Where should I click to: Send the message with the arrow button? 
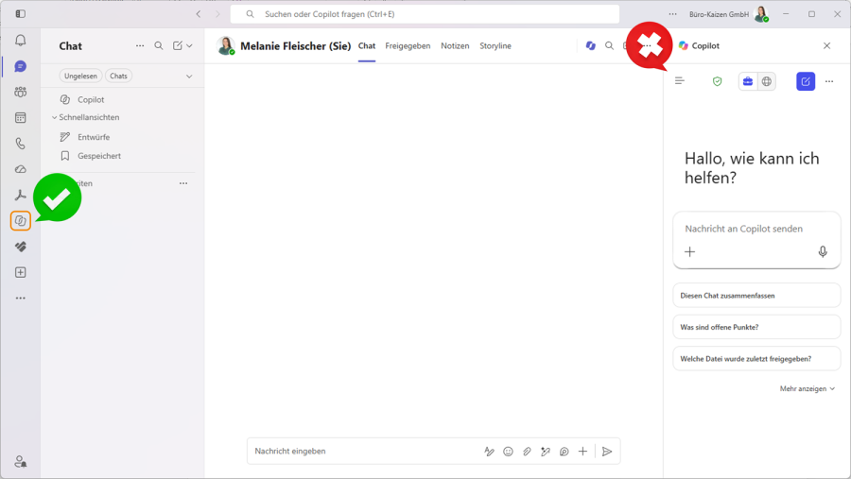607,452
